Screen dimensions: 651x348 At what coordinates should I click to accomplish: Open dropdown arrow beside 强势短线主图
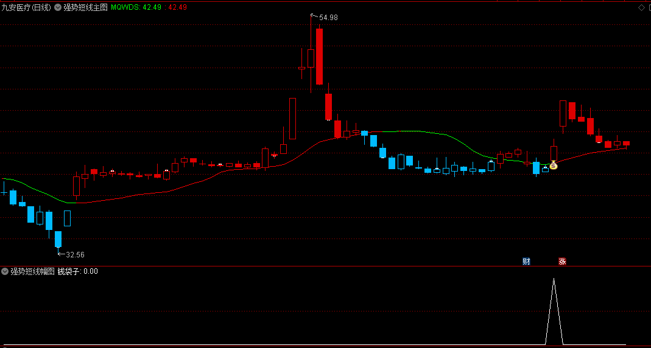pyautogui.click(x=58, y=7)
